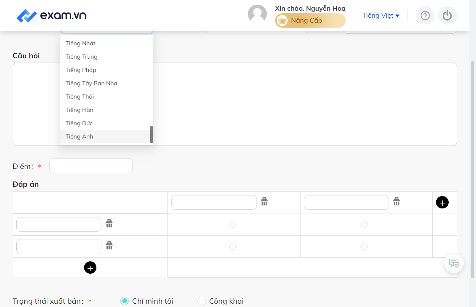Focus the second answer row label input
The width and height of the screenshot is (476, 307).
coord(59,246)
